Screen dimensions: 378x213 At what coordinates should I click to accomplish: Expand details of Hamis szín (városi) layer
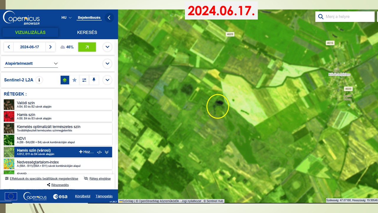[107, 152]
